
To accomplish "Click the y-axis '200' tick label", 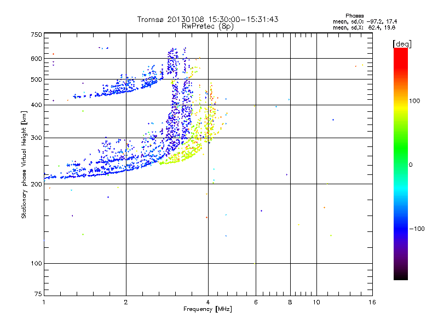I will coord(36,184).
